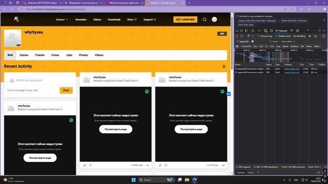Like the post from 3 weeks ago
The image size is (328, 184).
(x=85, y=165)
